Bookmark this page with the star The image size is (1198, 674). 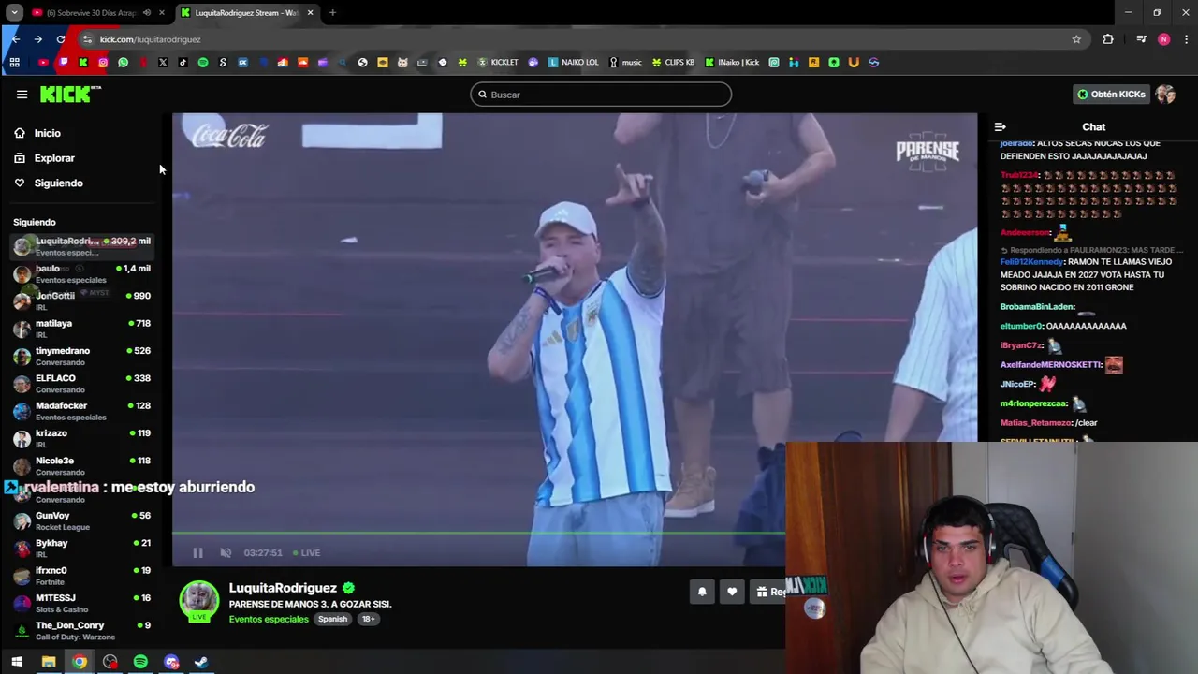(1076, 39)
